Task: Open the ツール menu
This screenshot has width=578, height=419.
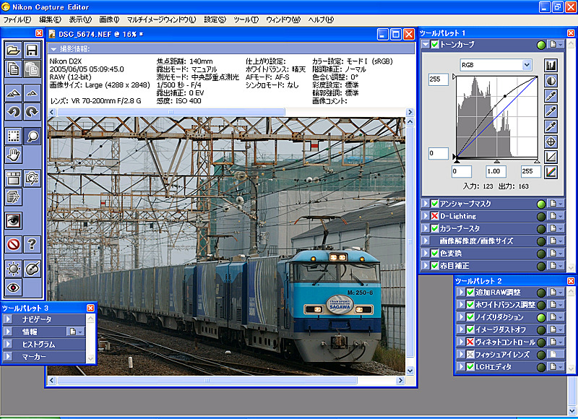Action: [246, 20]
